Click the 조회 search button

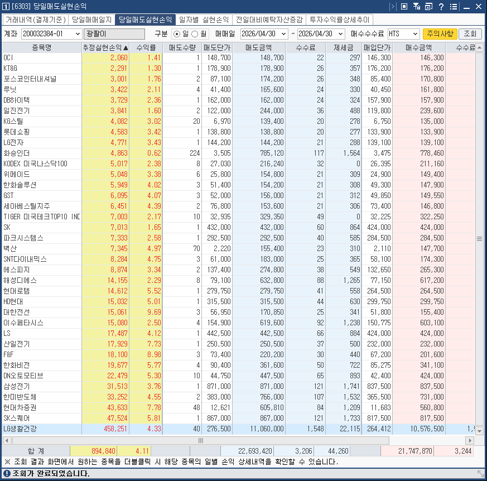(x=470, y=33)
